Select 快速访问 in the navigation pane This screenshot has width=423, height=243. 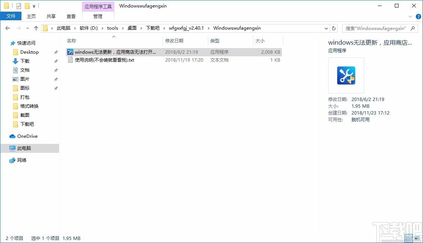[26, 43]
